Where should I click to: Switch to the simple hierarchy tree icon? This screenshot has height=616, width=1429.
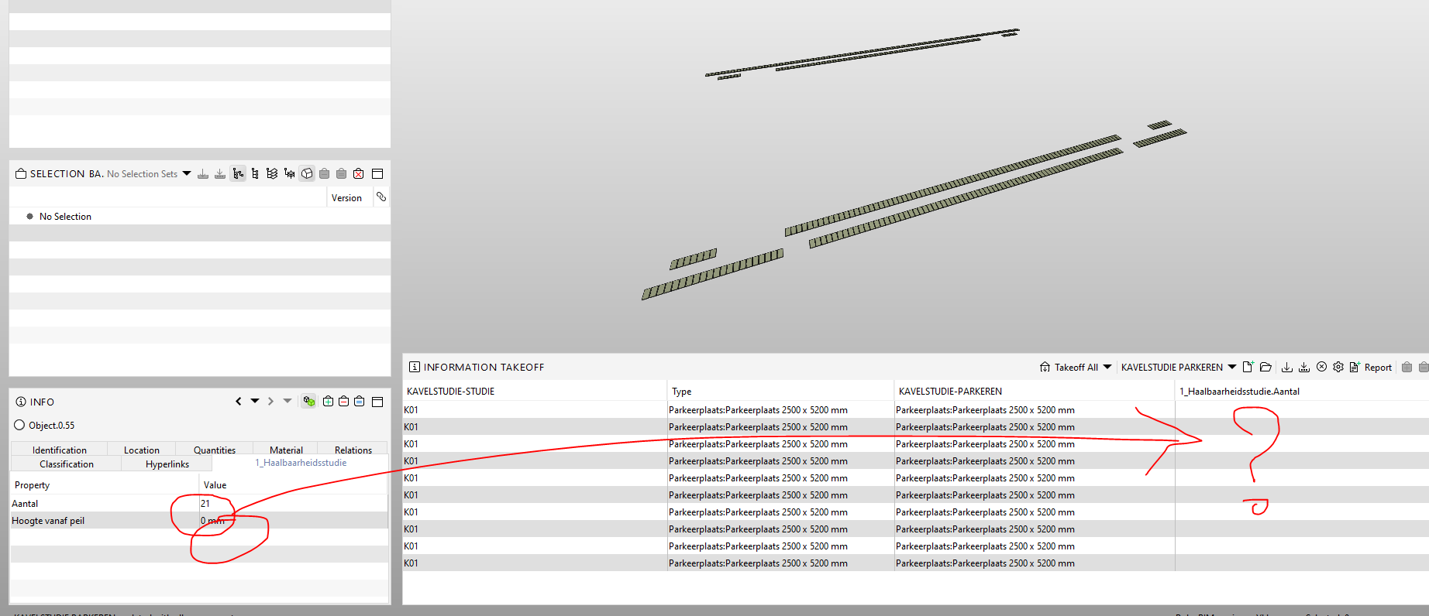point(255,174)
